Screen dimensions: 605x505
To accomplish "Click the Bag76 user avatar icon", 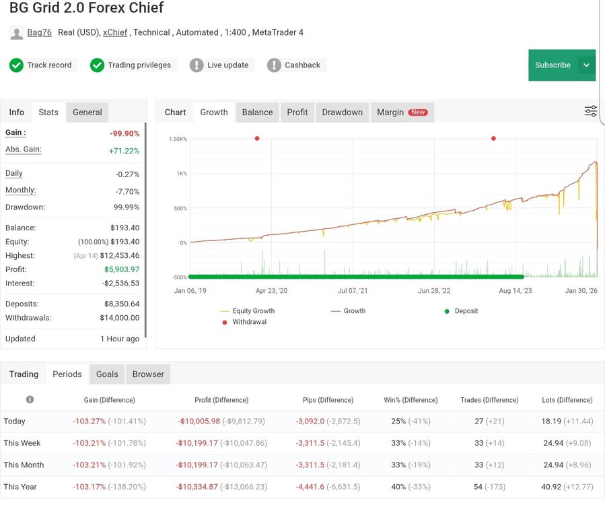I will 17,33.
